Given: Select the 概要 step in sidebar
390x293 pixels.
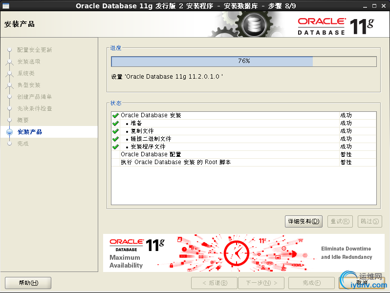Looking at the screenshot, I should point(22,120).
